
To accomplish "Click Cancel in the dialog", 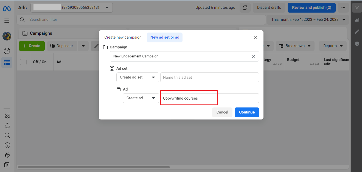I will click(x=222, y=112).
